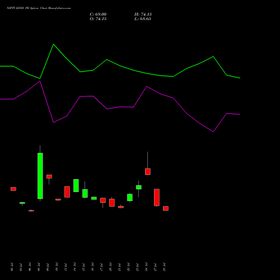The height and width of the screenshot is (280, 280).
Task: Click the last red candle for 28 Jul
Action: click(166, 208)
